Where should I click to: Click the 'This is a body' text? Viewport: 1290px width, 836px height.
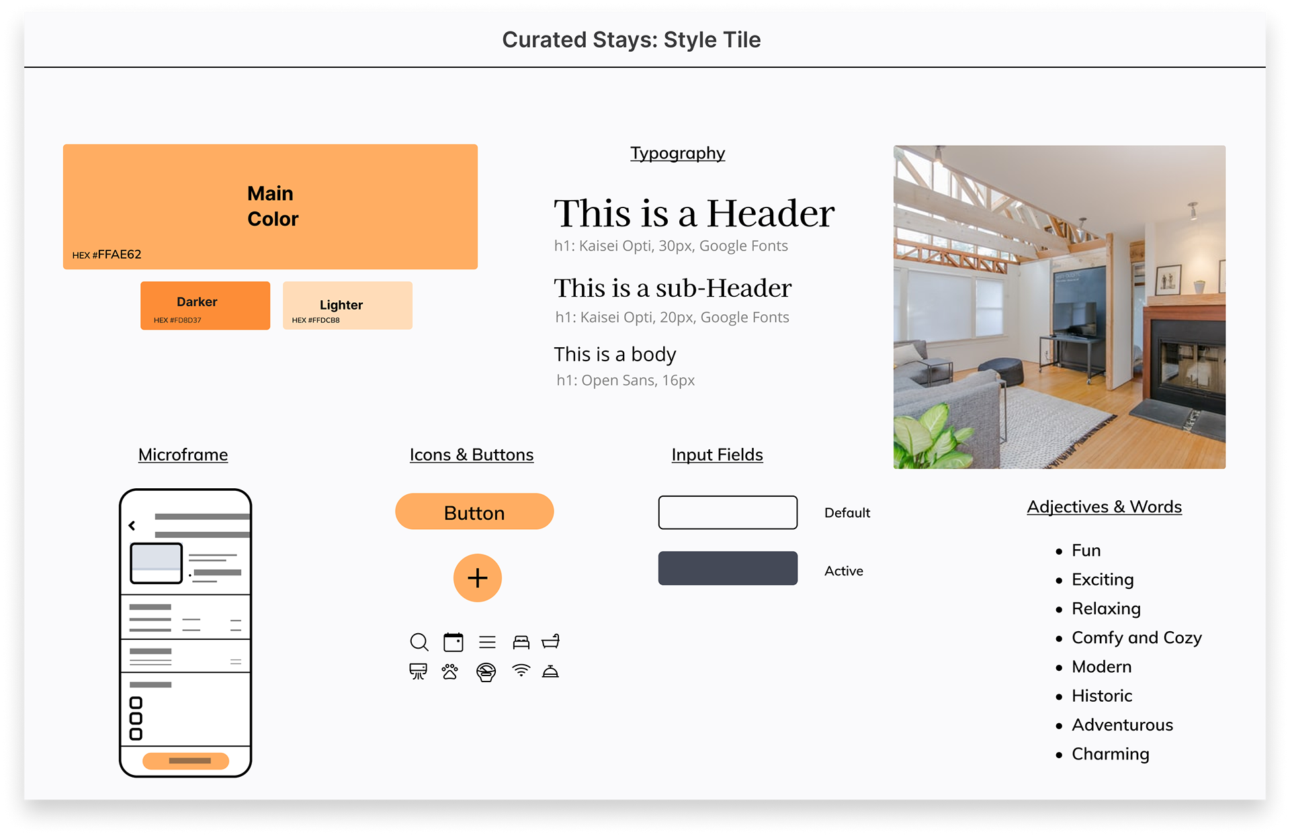[615, 354]
